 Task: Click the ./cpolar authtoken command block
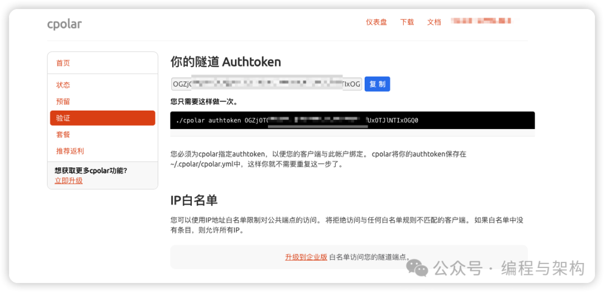point(352,121)
